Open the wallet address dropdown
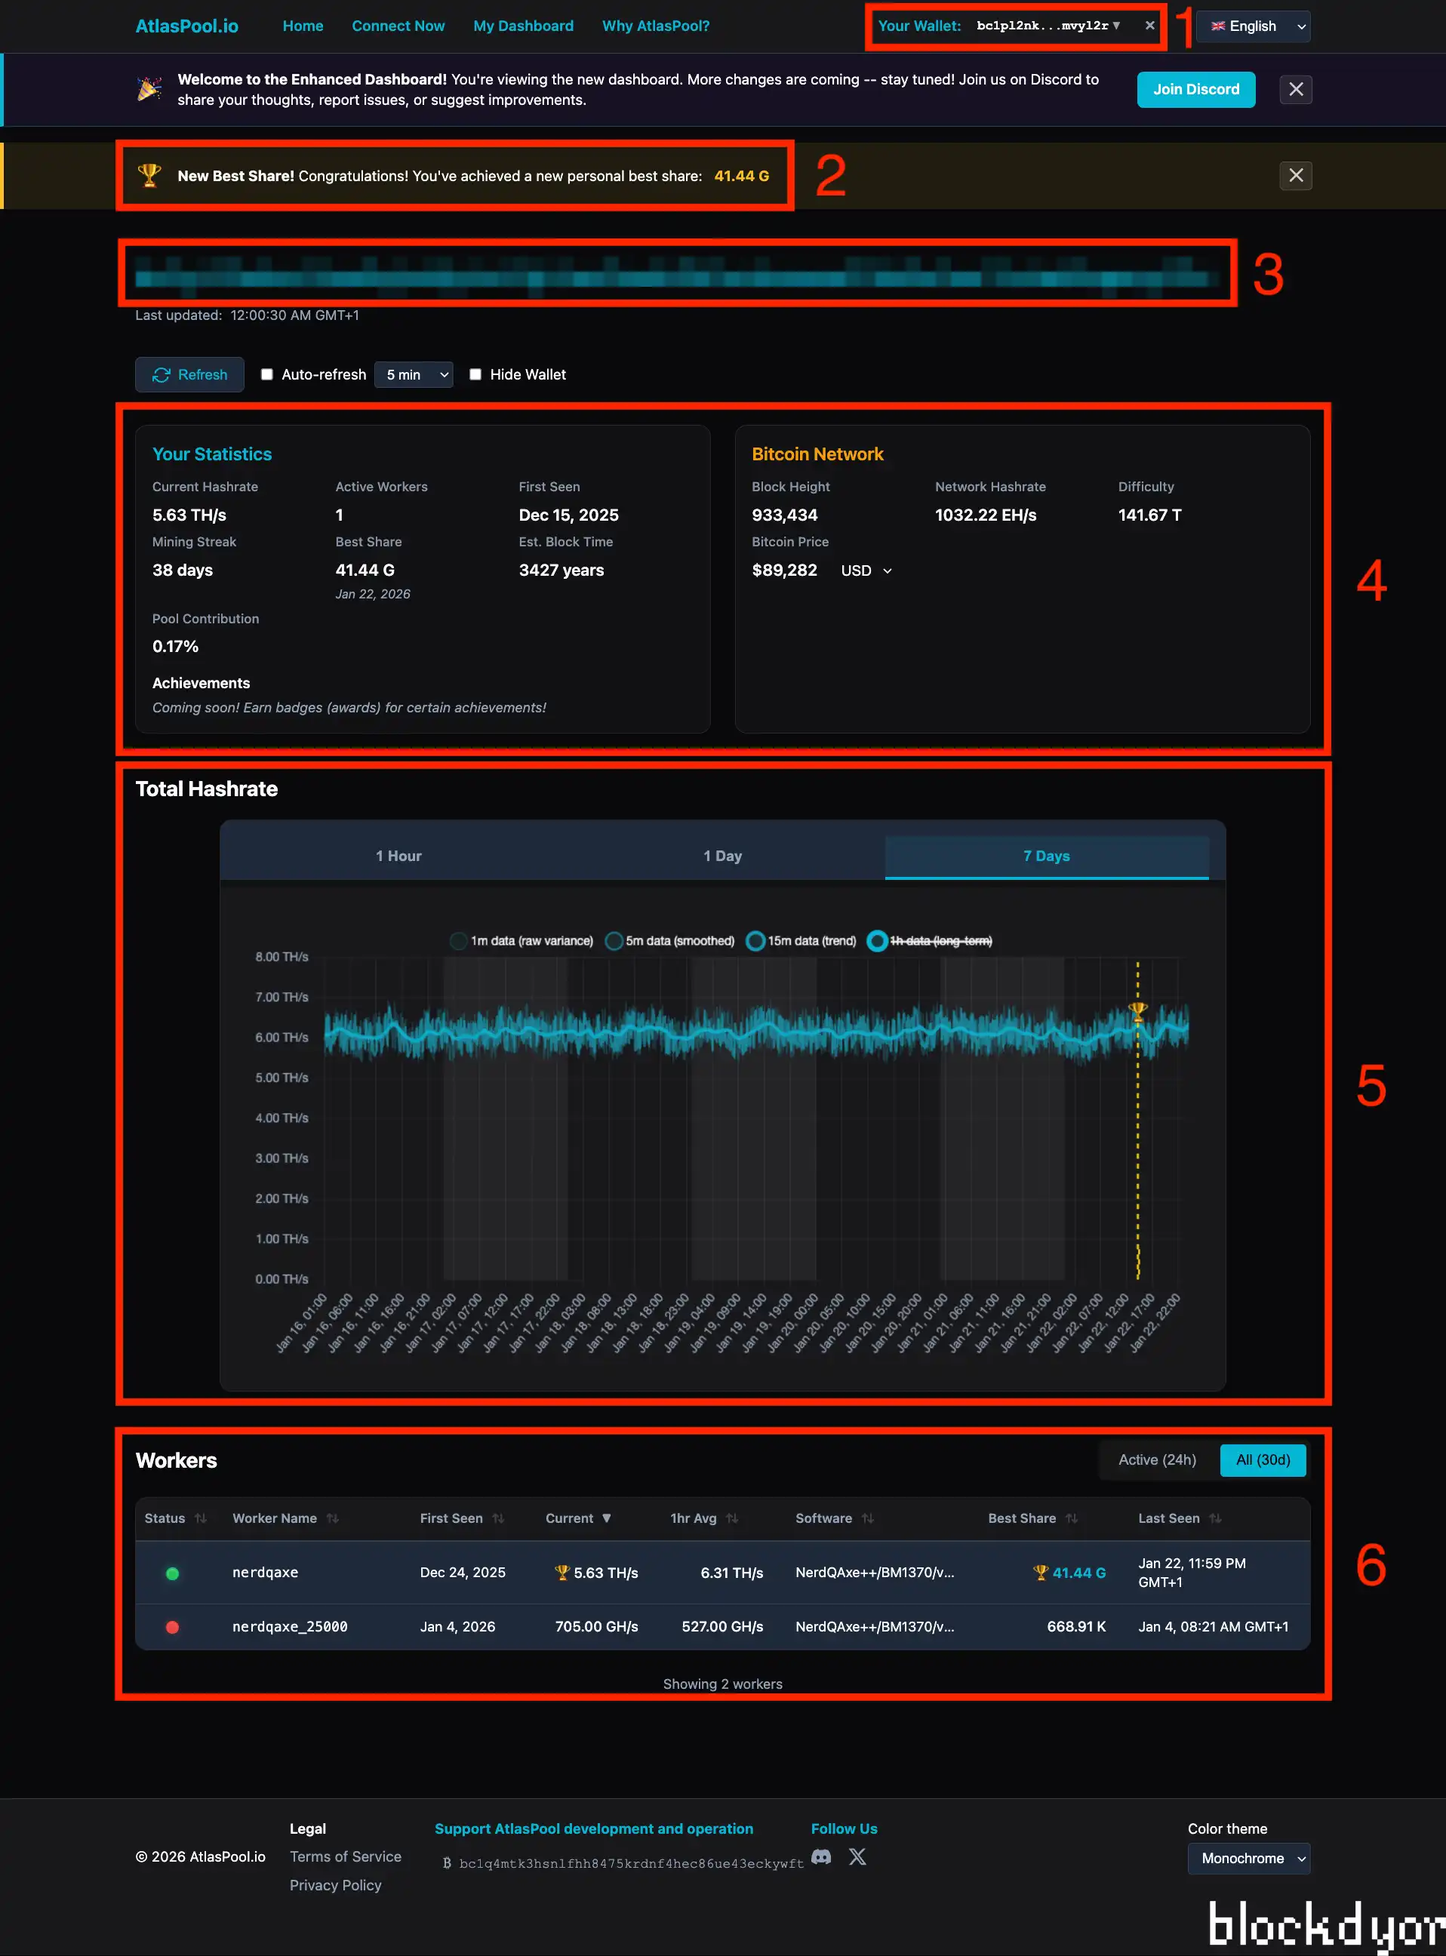 tap(1048, 26)
